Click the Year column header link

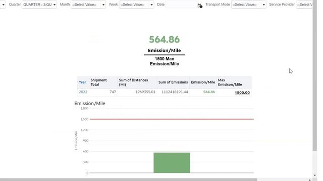[82, 82]
